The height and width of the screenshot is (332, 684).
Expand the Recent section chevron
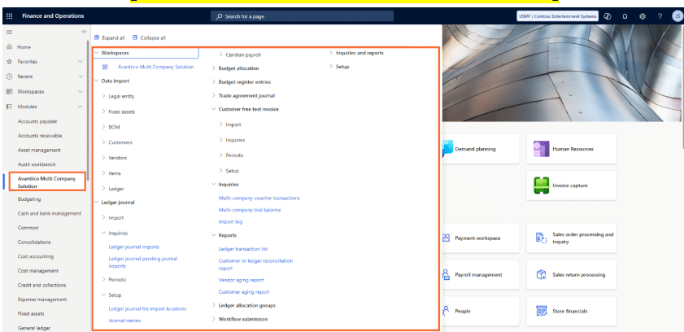[81, 76]
